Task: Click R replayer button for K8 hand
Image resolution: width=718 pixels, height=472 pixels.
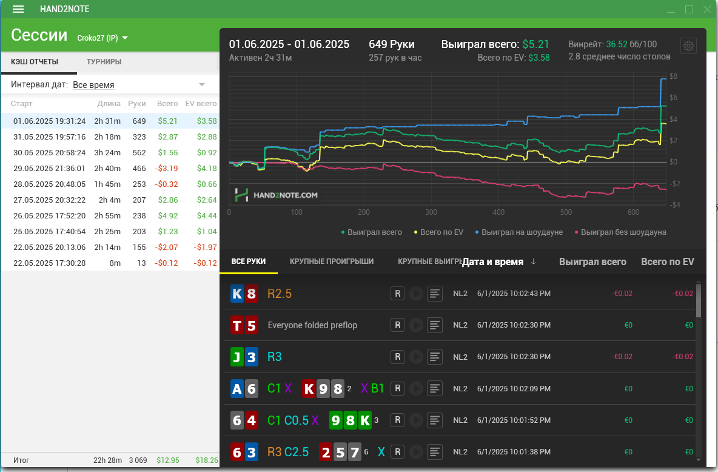Action: coord(397,293)
